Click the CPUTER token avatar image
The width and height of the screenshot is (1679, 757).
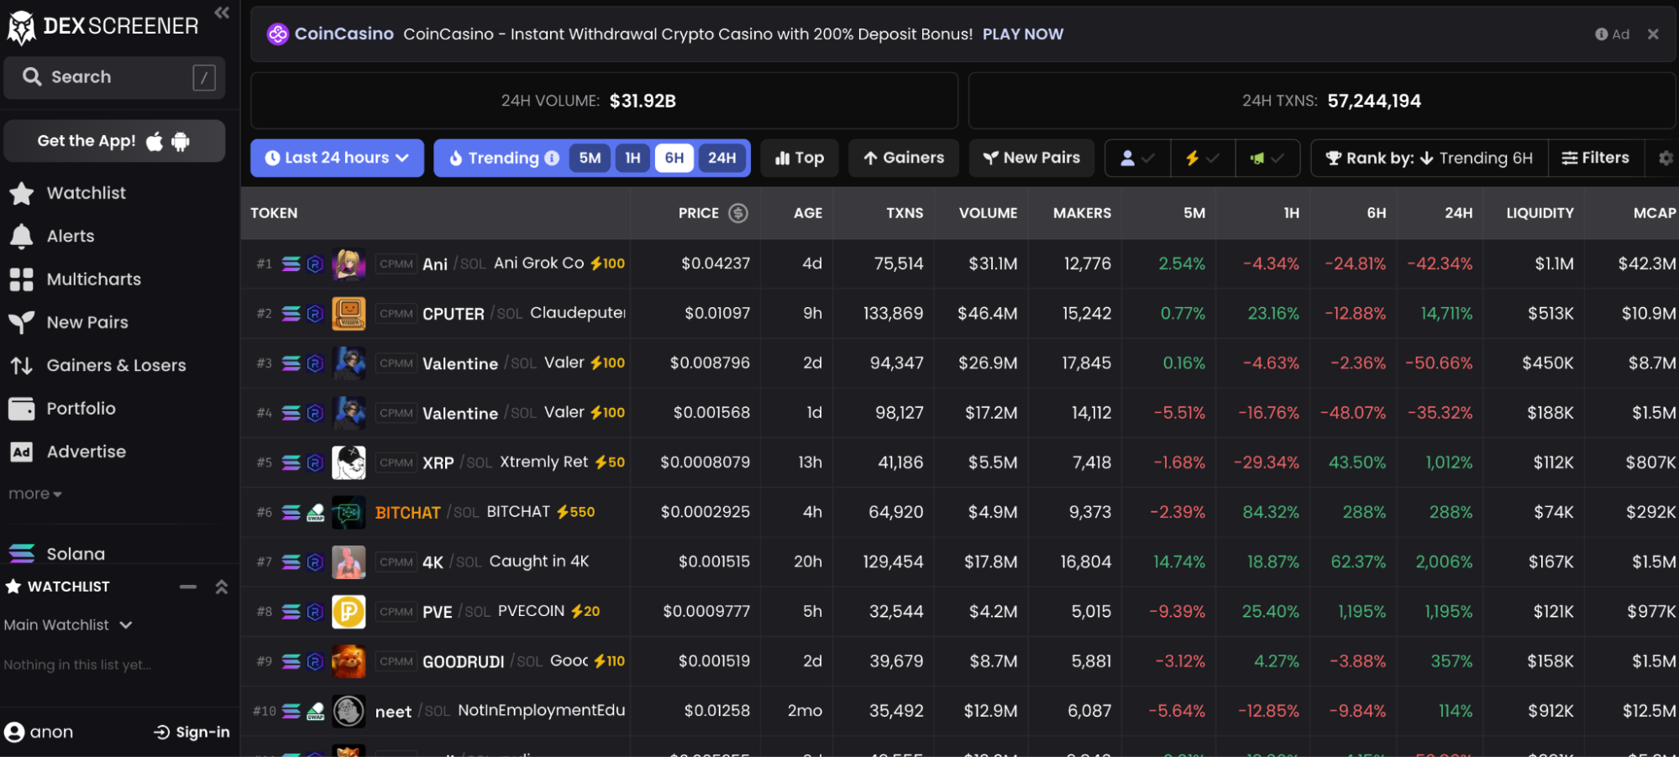[x=349, y=313]
